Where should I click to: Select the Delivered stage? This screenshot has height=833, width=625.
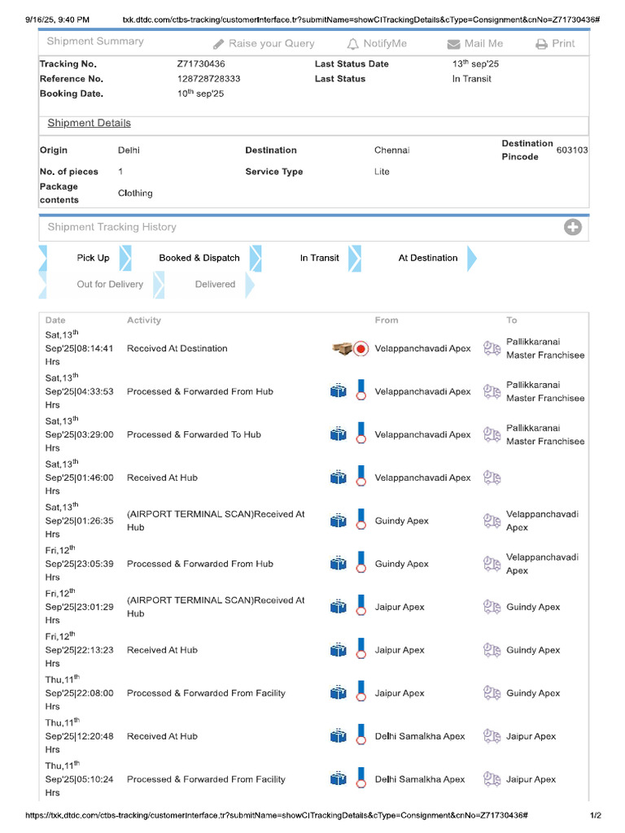click(215, 284)
